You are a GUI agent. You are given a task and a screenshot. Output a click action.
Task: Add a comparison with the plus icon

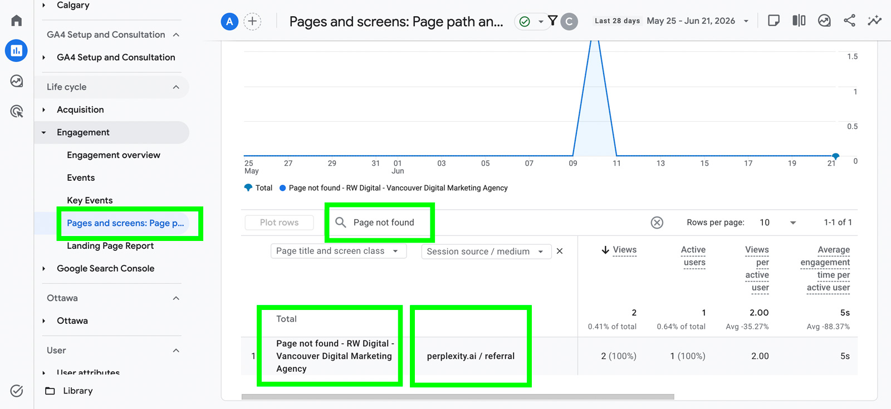252,22
